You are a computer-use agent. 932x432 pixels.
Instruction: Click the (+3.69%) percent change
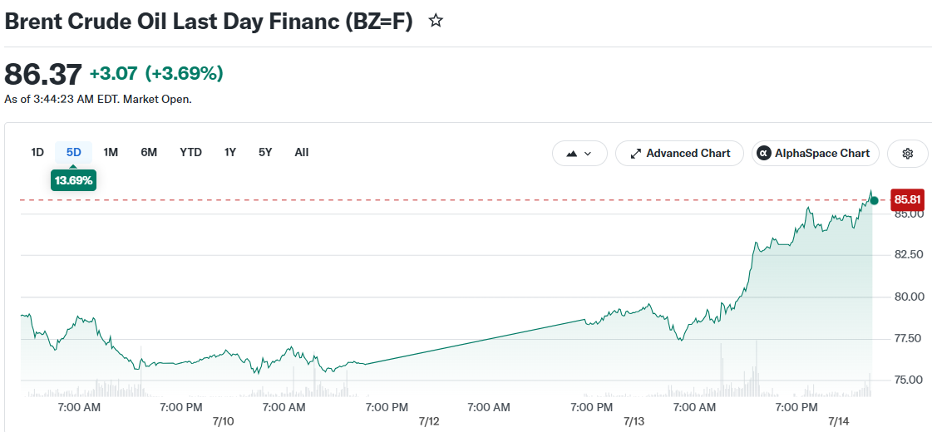click(185, 74)
